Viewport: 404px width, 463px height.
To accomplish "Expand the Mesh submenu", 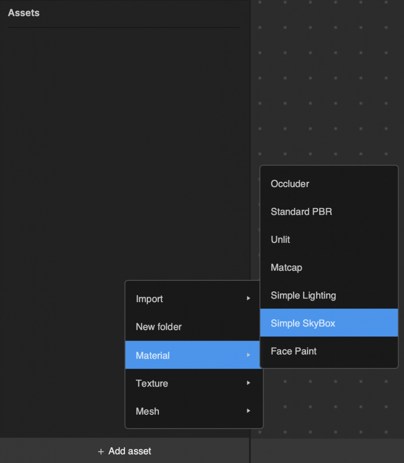I will pos(194,411).
